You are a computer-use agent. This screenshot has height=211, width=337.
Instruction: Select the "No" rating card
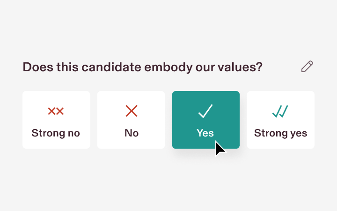131,120
